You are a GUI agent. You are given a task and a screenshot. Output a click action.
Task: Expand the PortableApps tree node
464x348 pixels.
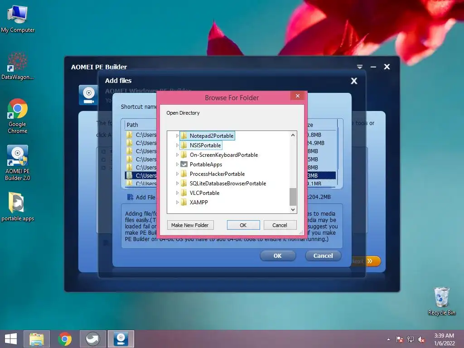point(177,164)
